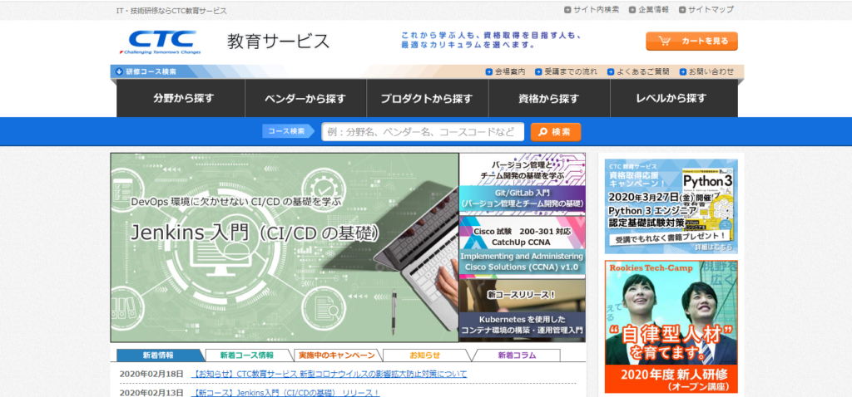
Task: Open the よくあるご質問 link
Action: pyautogui.click(x=640, y=72)
